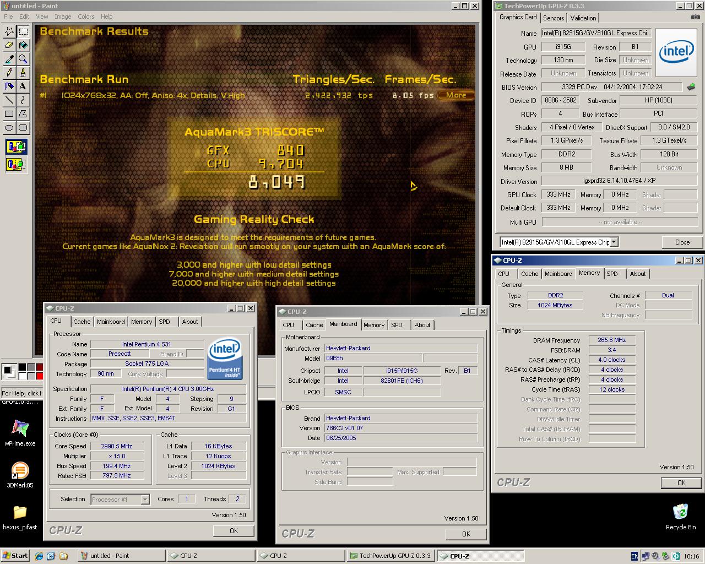
Task: Pick the Polygon shape tool
Action: tap(23, 114)
